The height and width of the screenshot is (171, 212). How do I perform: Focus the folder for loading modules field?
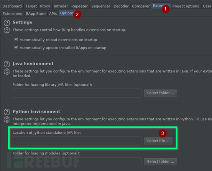pos(77,161)
